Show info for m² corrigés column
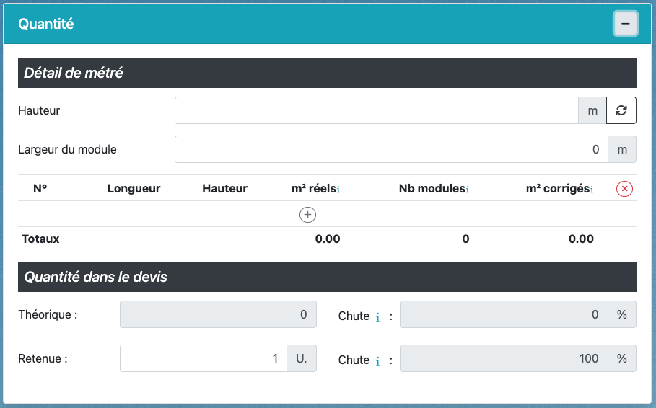This screenshot has width=656, height=408. [592, 190]
